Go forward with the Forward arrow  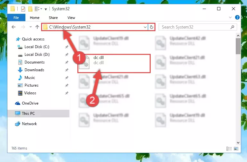pyautogui.click(x=23, y=27)
